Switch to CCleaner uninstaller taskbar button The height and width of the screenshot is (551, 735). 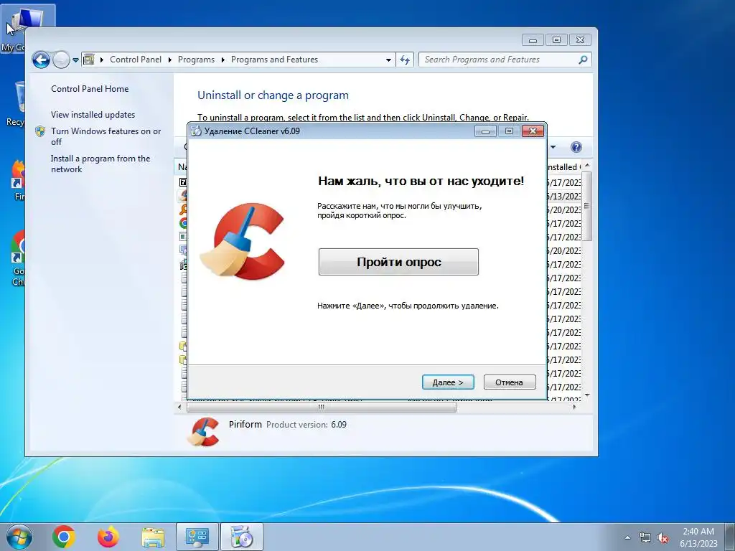tap(241, 537)
